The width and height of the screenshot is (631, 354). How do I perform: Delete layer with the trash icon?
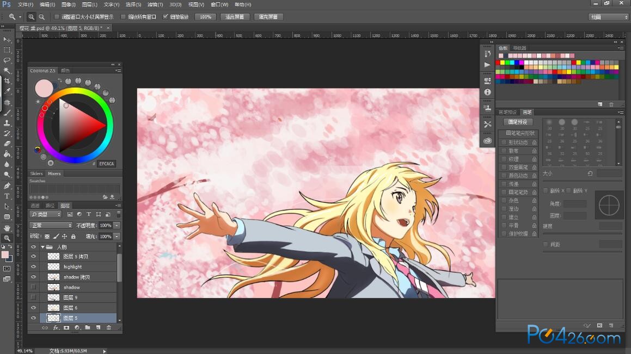109,328
